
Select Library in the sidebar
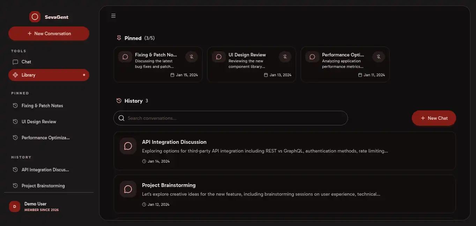tap(49, 75)
